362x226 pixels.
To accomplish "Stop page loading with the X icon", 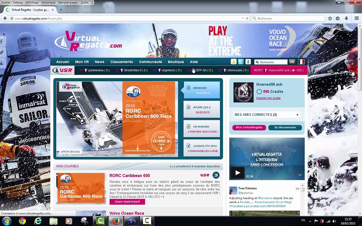I will tap(247, 19).
